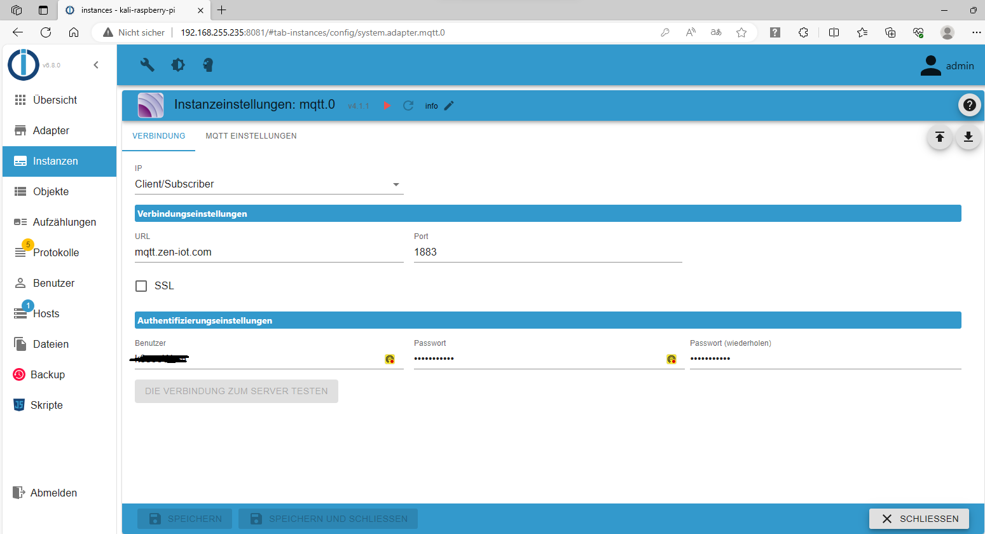Image resolution: width=985 pixels, height=534 pixels.
Task: Open the browser profile avatar
Action: pos(947,32)
